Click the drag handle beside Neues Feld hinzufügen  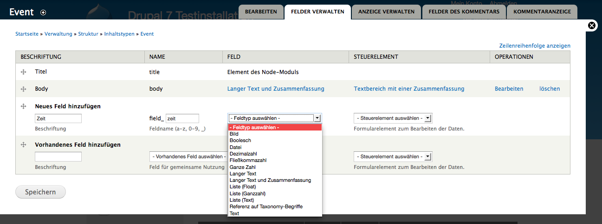[23, 106]
